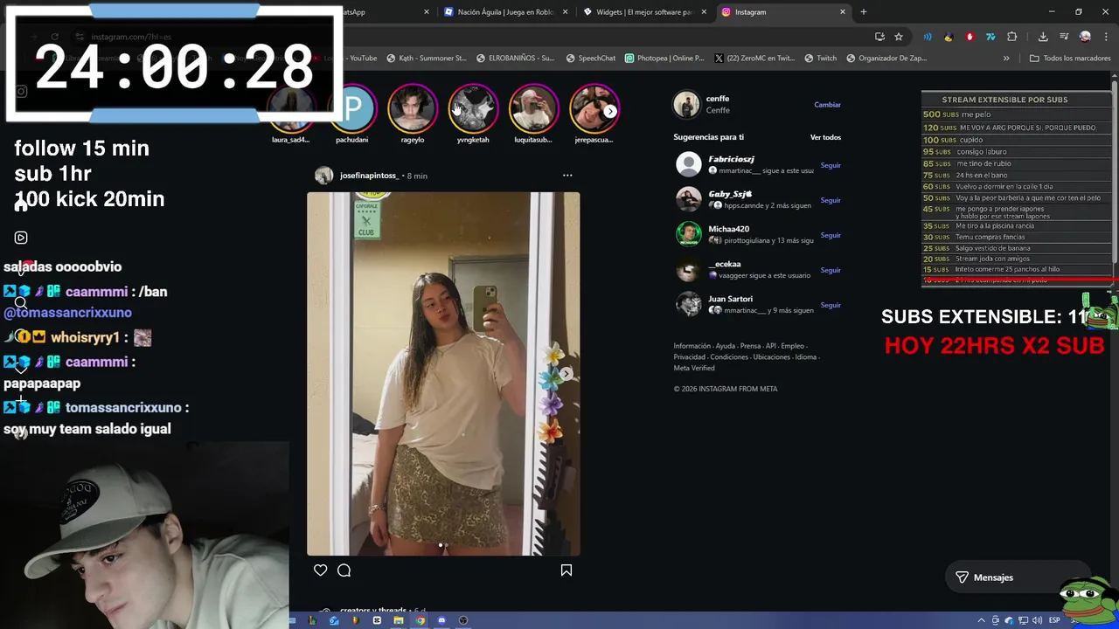Image resolution: width=1119 pixels, height=629 pixels.
Task: Click the volume icon in system tray
Action: [x=1036, y=620]
